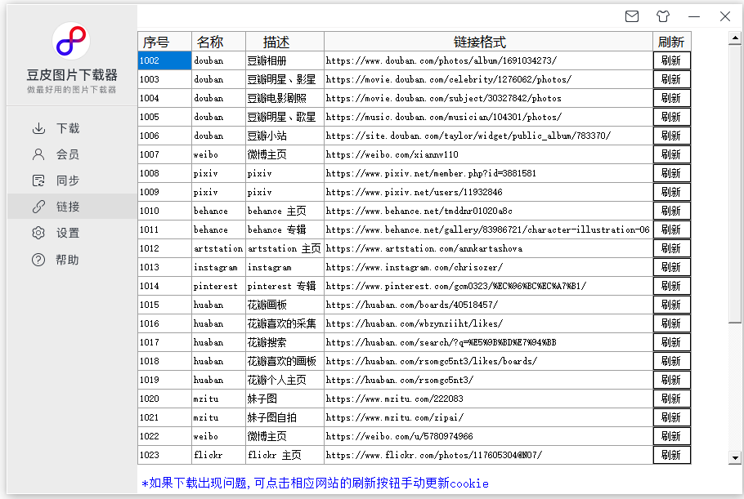Click the mzitu name cell in row 1021
Screen dimensions: 744x499
tap(219, 417)
